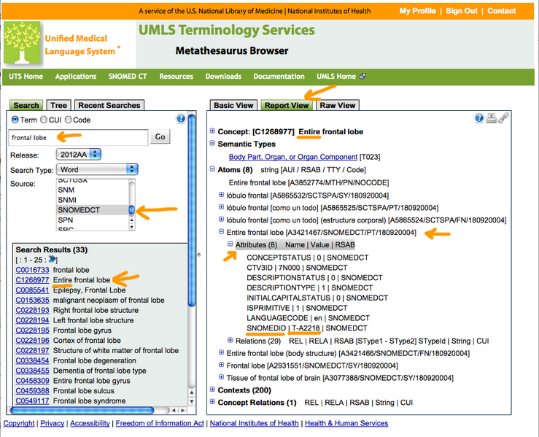Expand the Contexts (200) section
The height and width of the screenshot is (437, 539).
(x=212, y=391)
